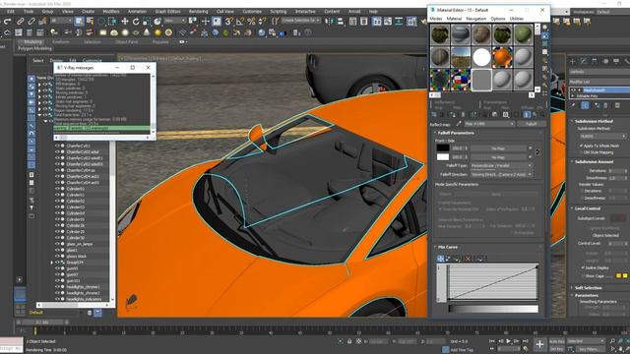Click the first No Map button
630x354 pixels.
pyautogui.click(x=498, y=148)
